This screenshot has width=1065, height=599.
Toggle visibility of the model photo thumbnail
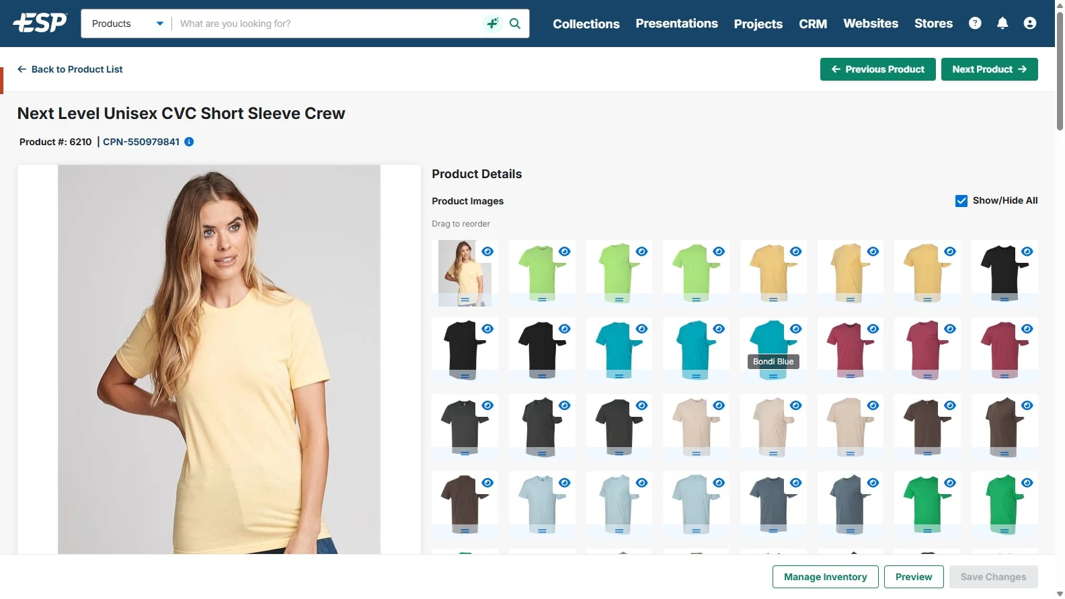tap(488, 251)
